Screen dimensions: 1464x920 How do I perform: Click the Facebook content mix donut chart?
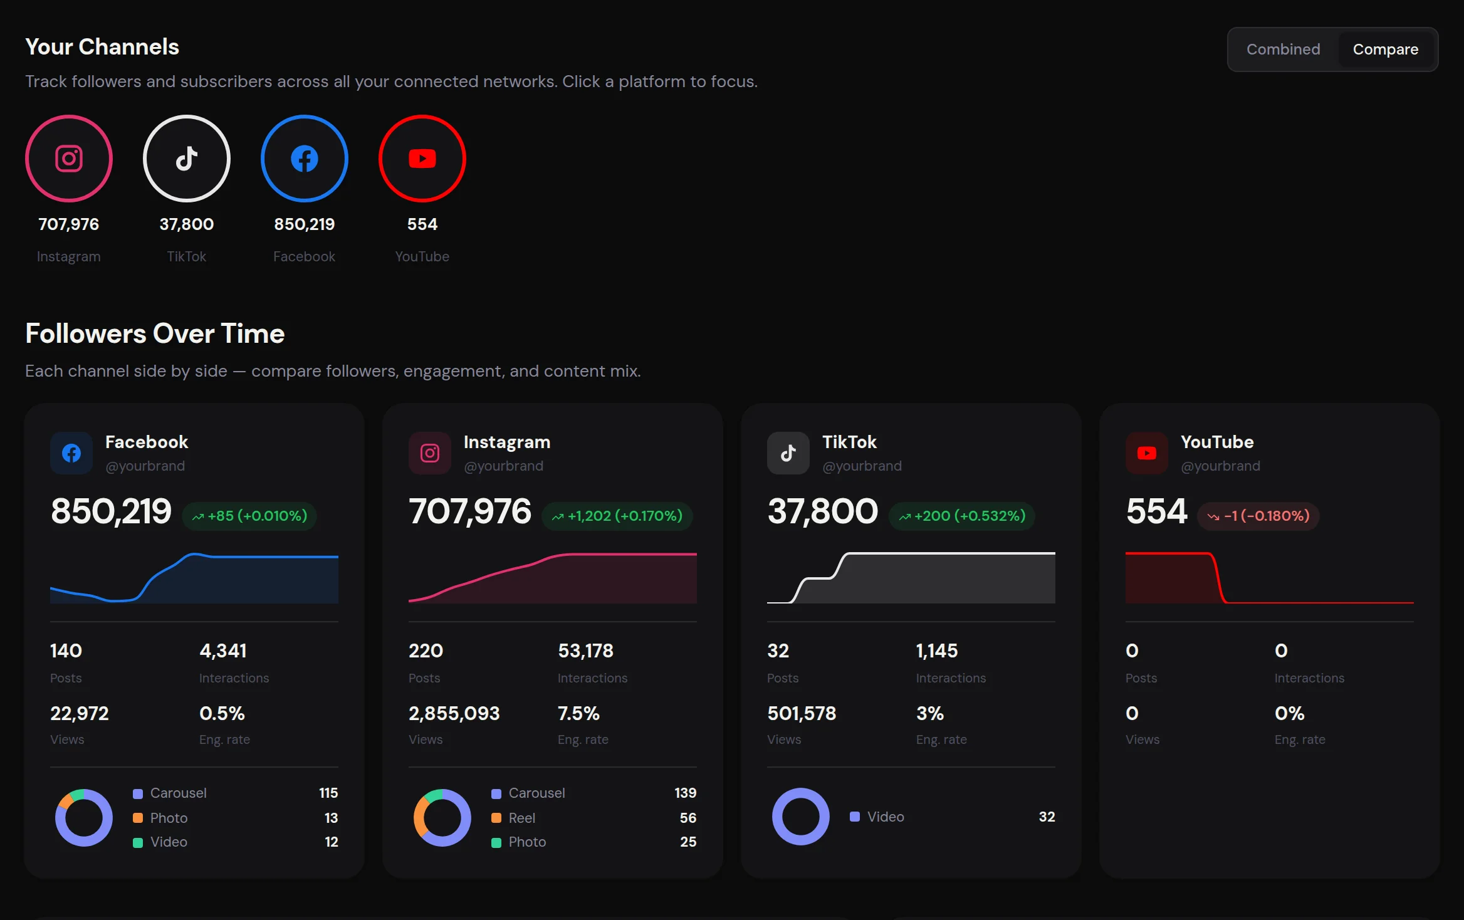click(x=84, y=818)
